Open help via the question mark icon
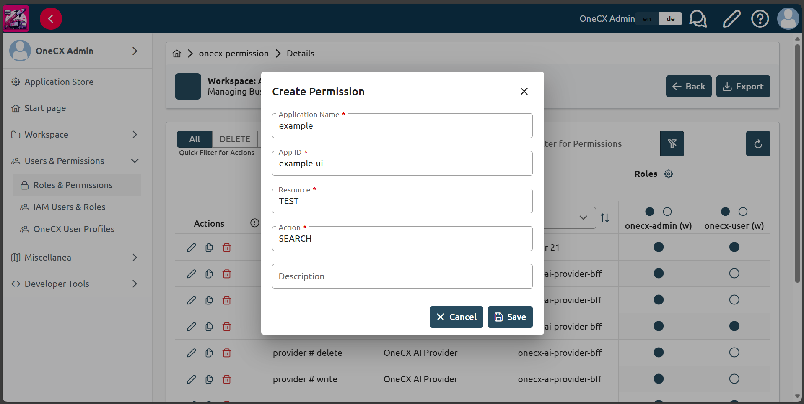This screenshot has width=804, height=404. pyautogui.click(x=760, y=18)
